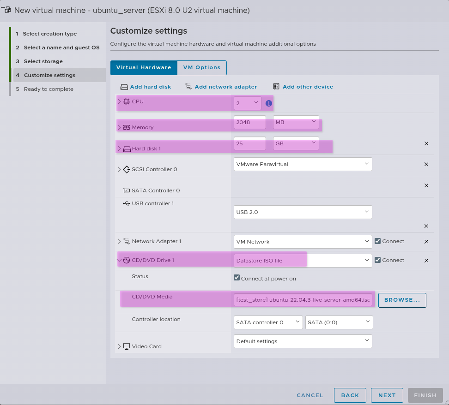Toggle Network Adapter 1 Connect checkbox
449x405 pixels.
378,241
